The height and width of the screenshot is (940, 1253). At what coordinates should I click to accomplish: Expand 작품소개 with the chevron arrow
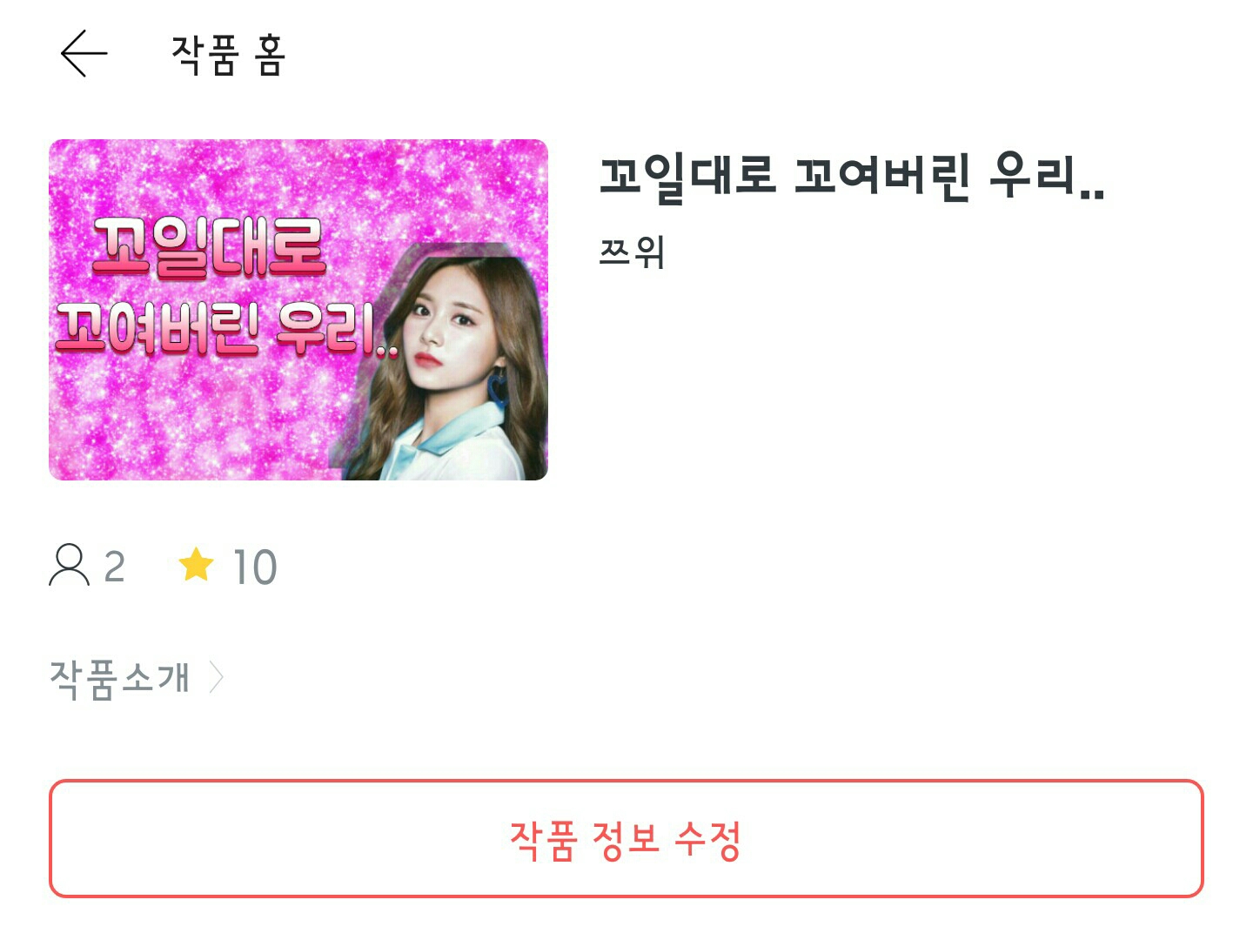[x=217, y=677]
